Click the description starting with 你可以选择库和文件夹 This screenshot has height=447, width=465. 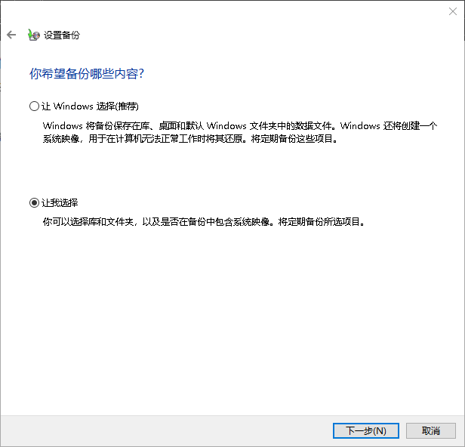(x=204, y=221)
